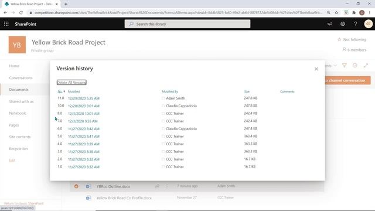
Task: Close the Version history dialog
Action: pyautogui.click(x=316, y=69)
